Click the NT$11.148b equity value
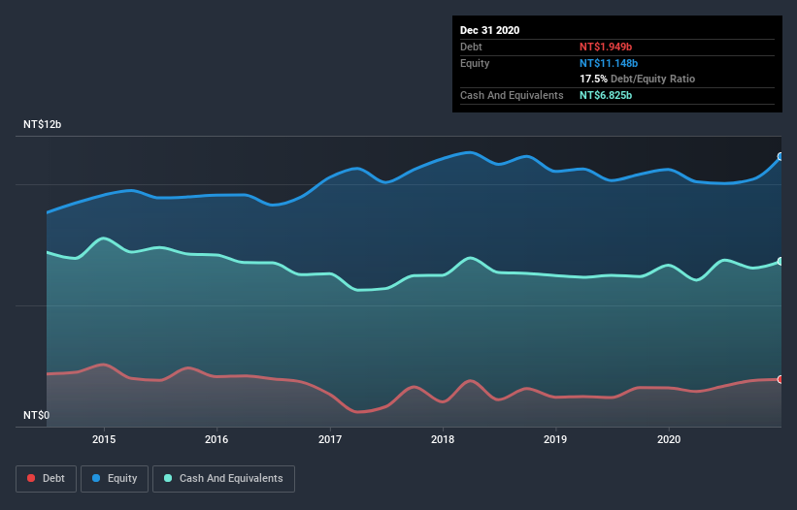Screen dimensions: 797x510 click(609, 63)
